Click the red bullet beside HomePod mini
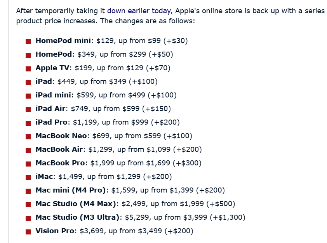 (28, 42)
